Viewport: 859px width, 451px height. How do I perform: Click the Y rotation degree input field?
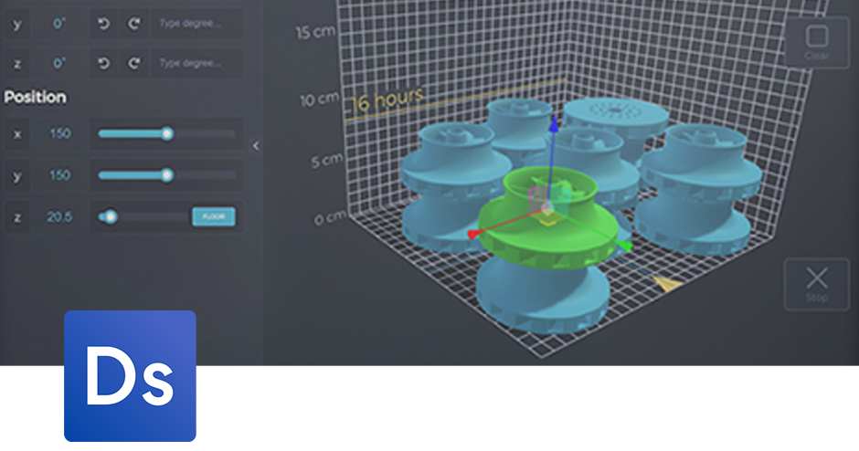(x=196, y=24)
